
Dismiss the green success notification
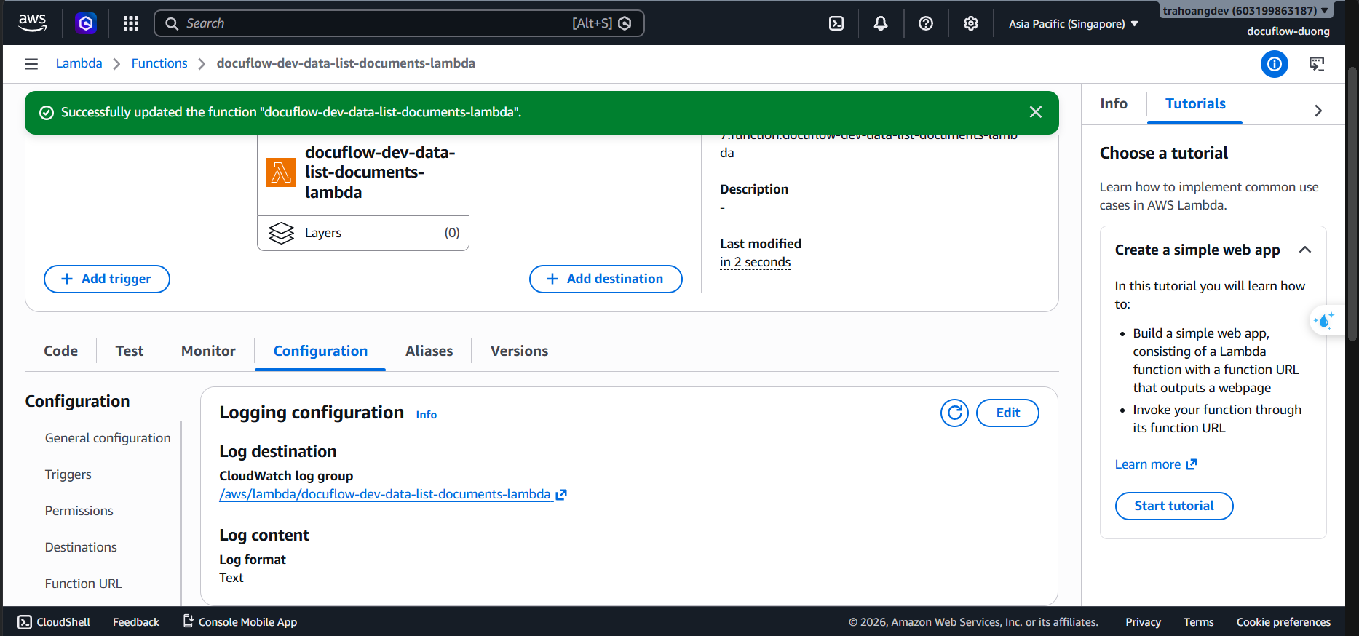[x=1036, y=112]
